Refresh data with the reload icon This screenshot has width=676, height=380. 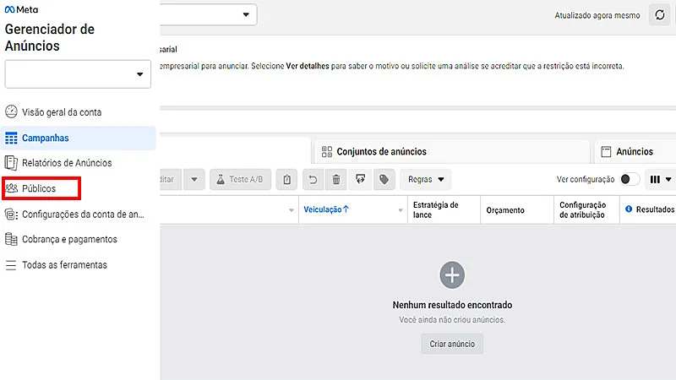pyautogui.click(x=660, y=15)
